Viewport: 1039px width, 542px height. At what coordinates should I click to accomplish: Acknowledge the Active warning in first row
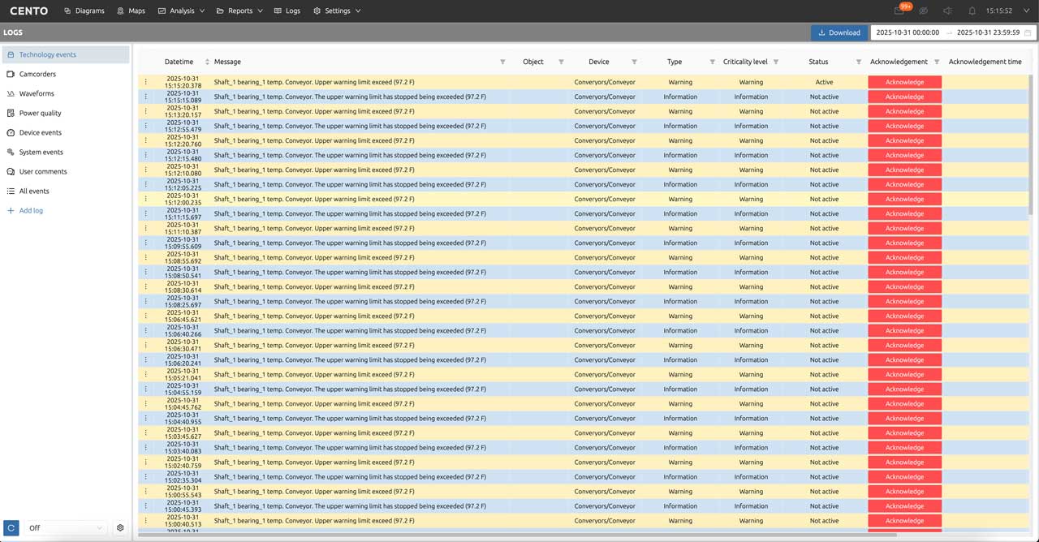click(x=904, y=82)
